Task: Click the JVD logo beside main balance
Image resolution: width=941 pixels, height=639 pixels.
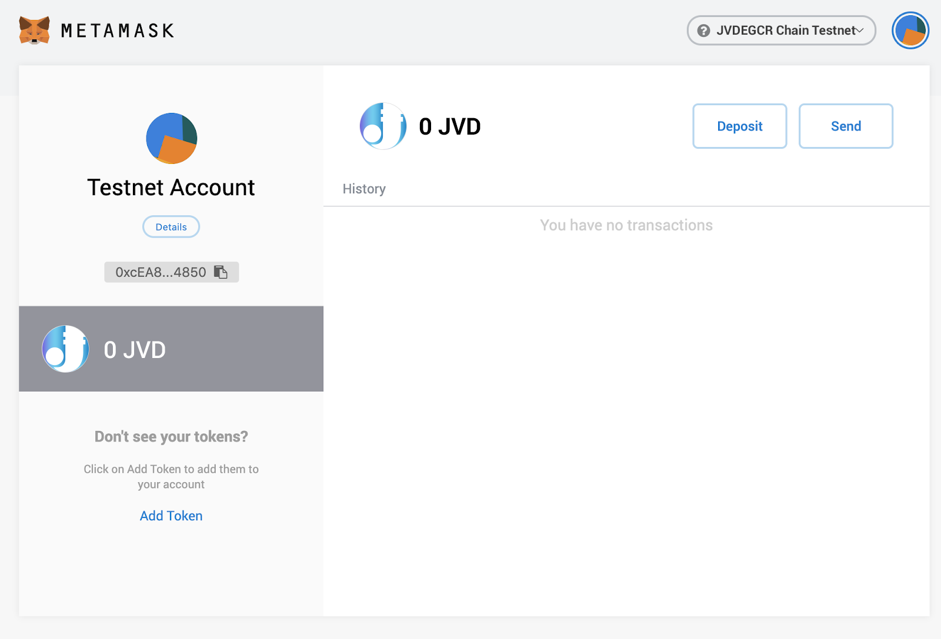Action: [383, 126]
